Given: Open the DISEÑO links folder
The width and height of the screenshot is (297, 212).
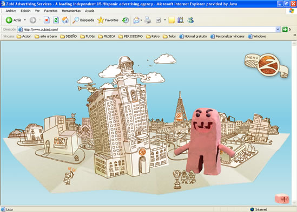Looking at the screenshot, I should click(x=69, y=36).
